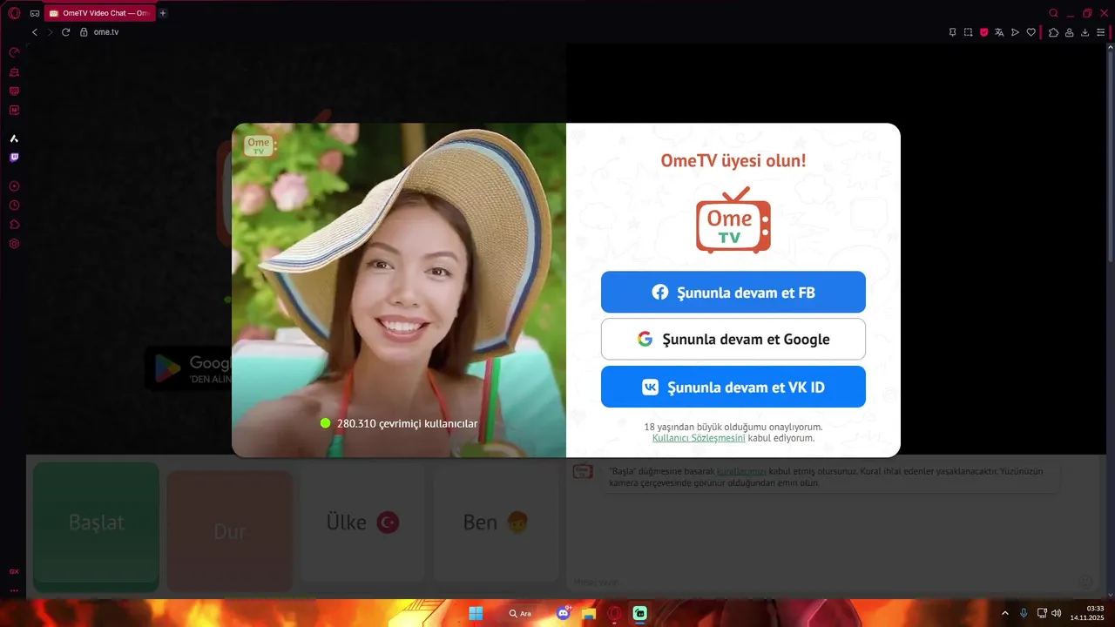Screen dimensions: 1115x627
Task: Open the sidebar's third striped-square icon
Action: click(14, 91)
